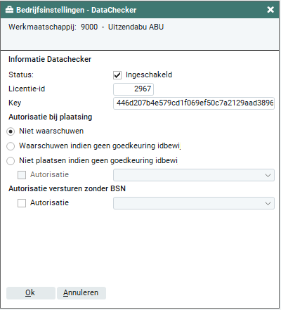The width and height of the screenshot is (281, 310).
Task: Click the briefcase icon in title bar
Action: point(9,10)
